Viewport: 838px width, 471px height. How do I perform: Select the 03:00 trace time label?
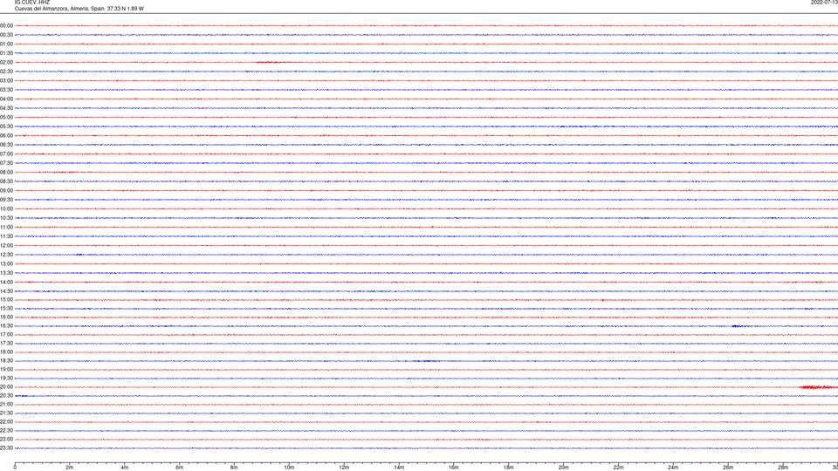[6, 80]
